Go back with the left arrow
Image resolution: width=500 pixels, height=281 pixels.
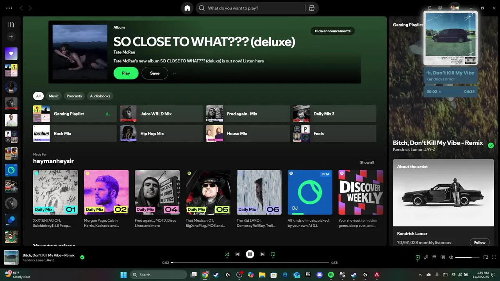click(21, 8)
